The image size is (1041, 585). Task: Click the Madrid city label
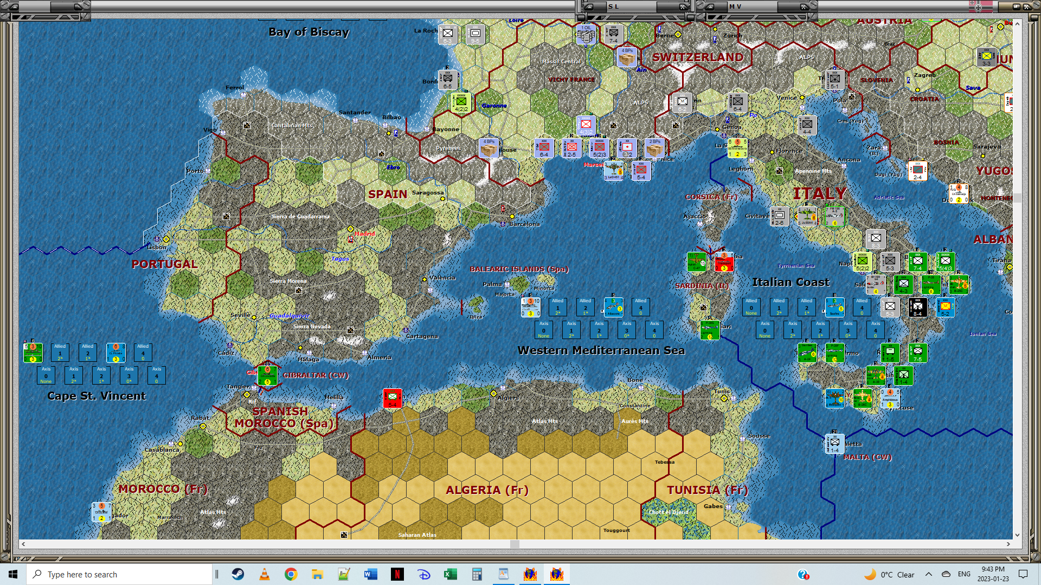coord(365,233)
